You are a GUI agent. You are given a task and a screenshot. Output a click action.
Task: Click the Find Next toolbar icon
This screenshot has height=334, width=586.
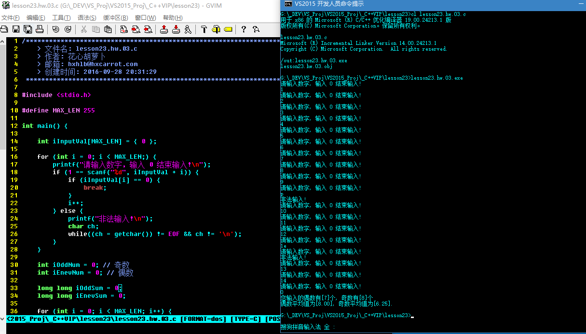click(136, 29)
